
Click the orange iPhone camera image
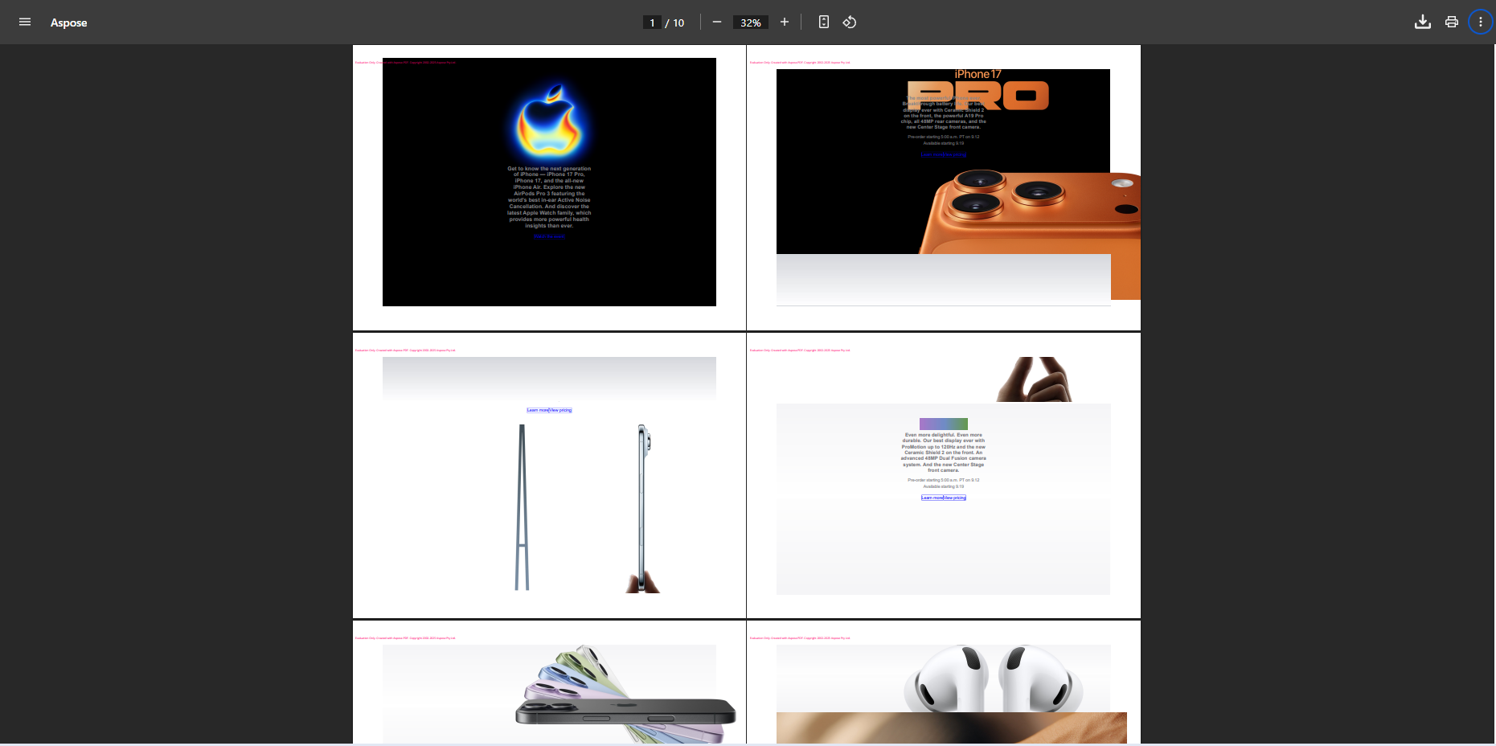[x=1037, y=217]
